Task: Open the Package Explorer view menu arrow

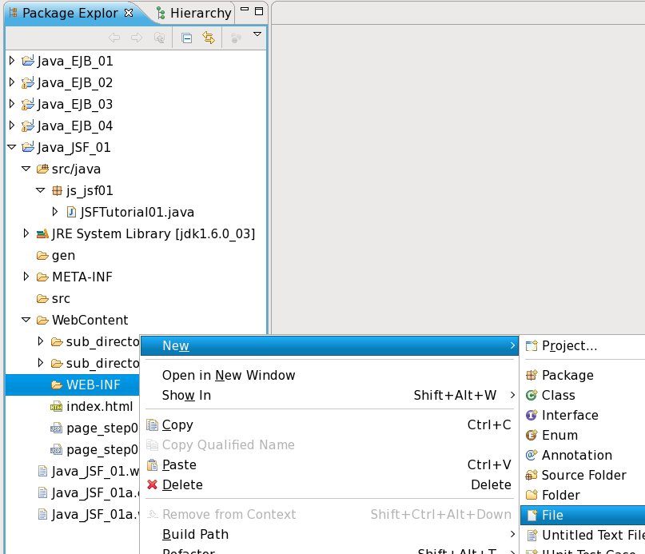Action: tap(257, 35)
